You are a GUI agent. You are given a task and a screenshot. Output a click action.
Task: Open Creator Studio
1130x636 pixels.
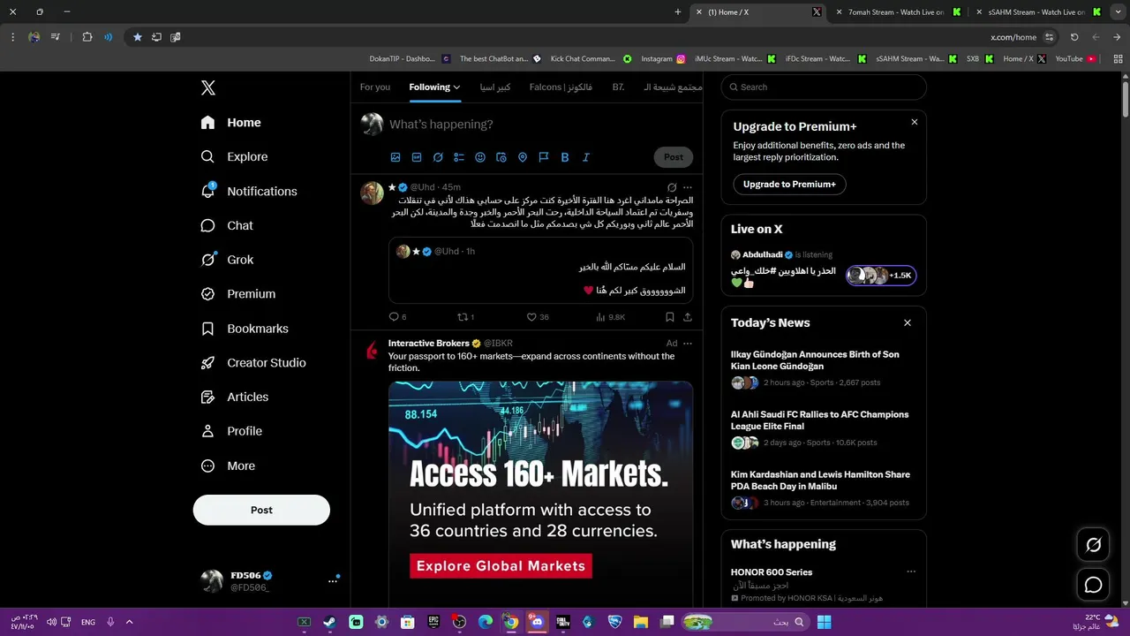[253, 362]
